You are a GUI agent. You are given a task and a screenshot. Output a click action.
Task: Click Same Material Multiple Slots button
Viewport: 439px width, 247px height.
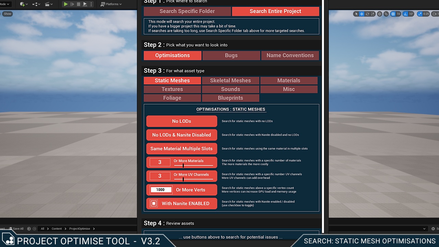tap(182, 149)
